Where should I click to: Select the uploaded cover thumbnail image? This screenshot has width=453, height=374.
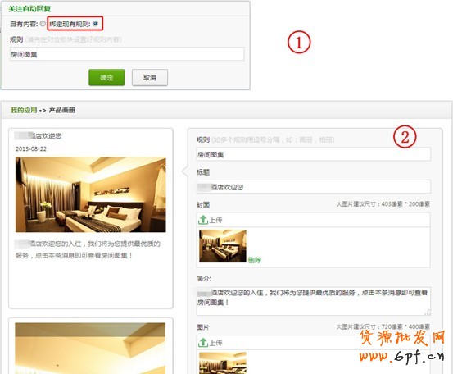(x=223, y=246)
